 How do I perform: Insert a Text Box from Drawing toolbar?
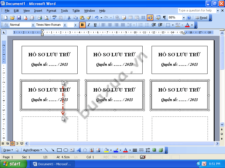[72, 150]
